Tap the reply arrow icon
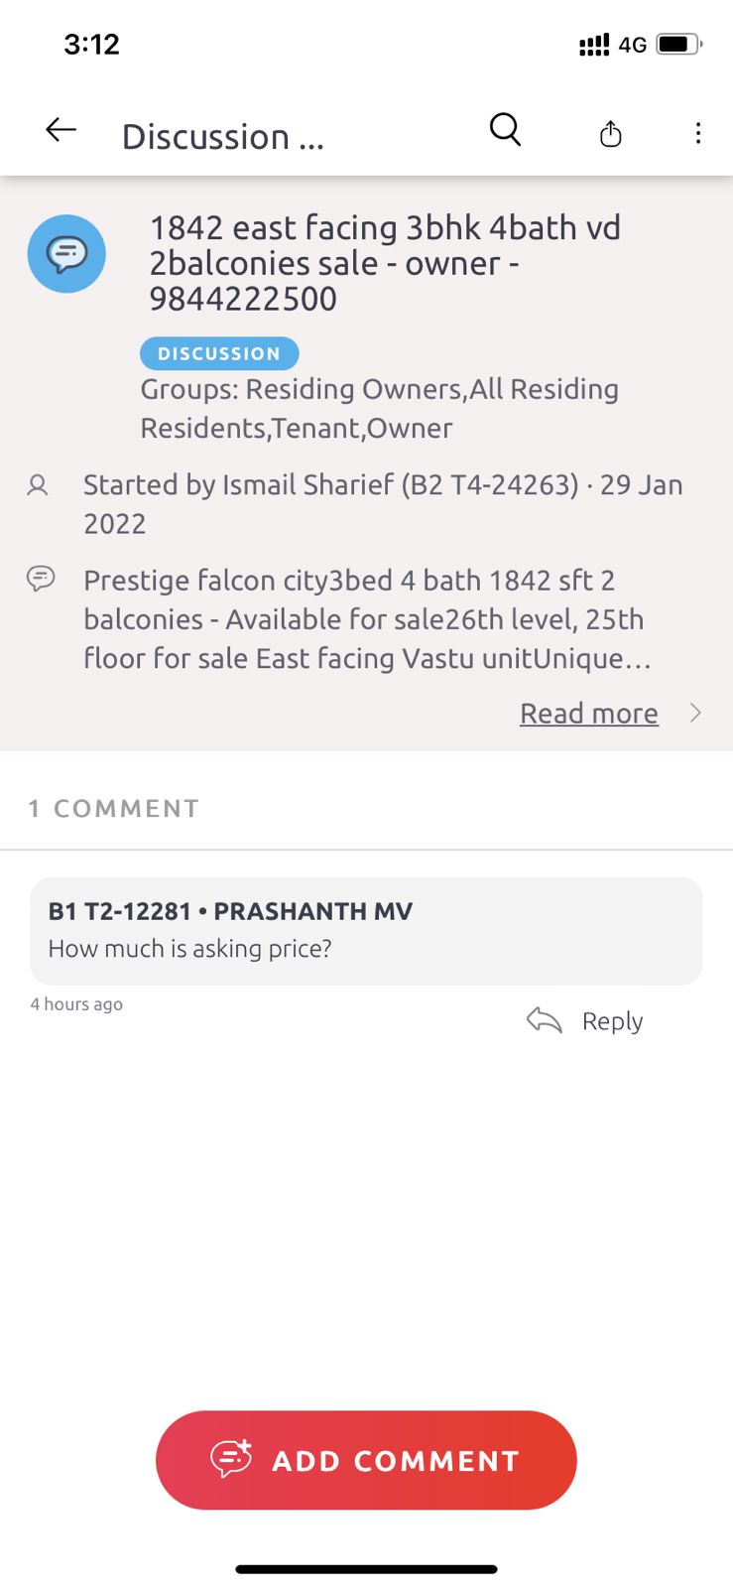 point(544,1020)
